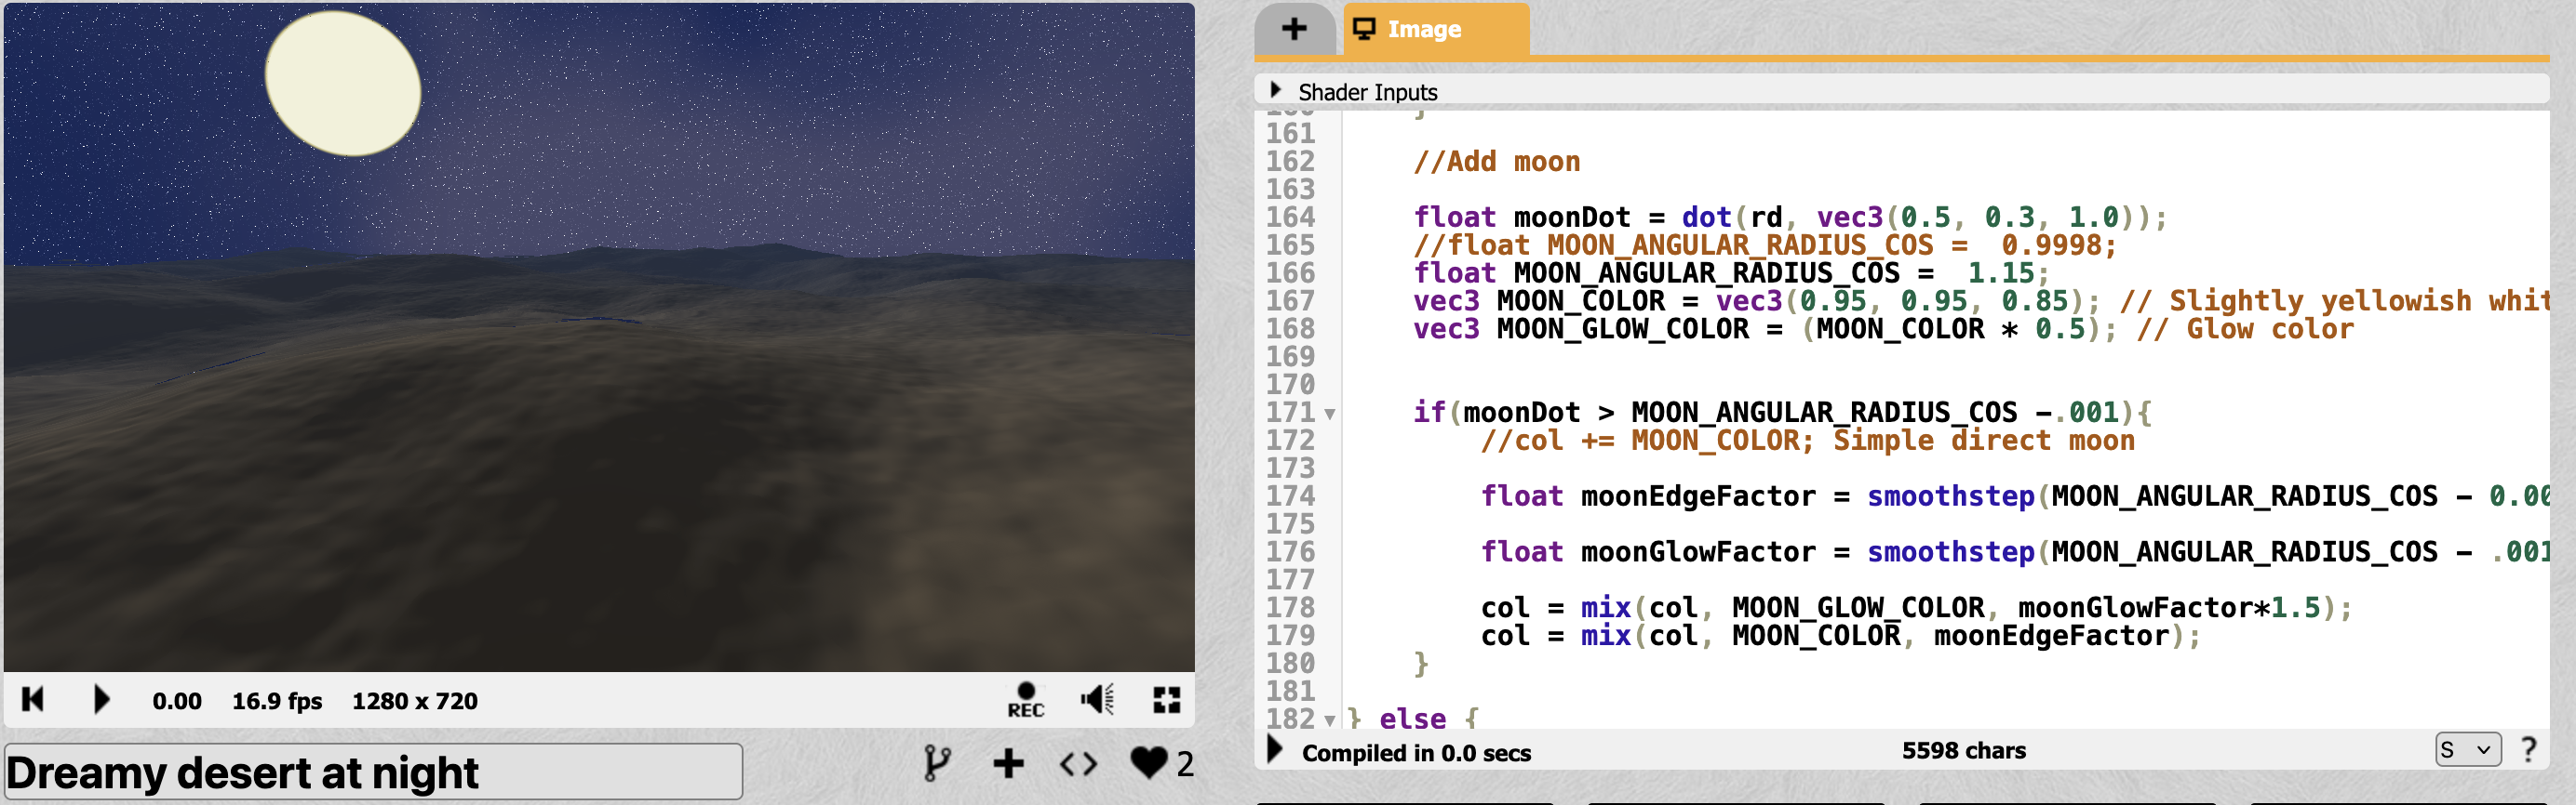Fold code block at line 171

tap(1330, 414)
